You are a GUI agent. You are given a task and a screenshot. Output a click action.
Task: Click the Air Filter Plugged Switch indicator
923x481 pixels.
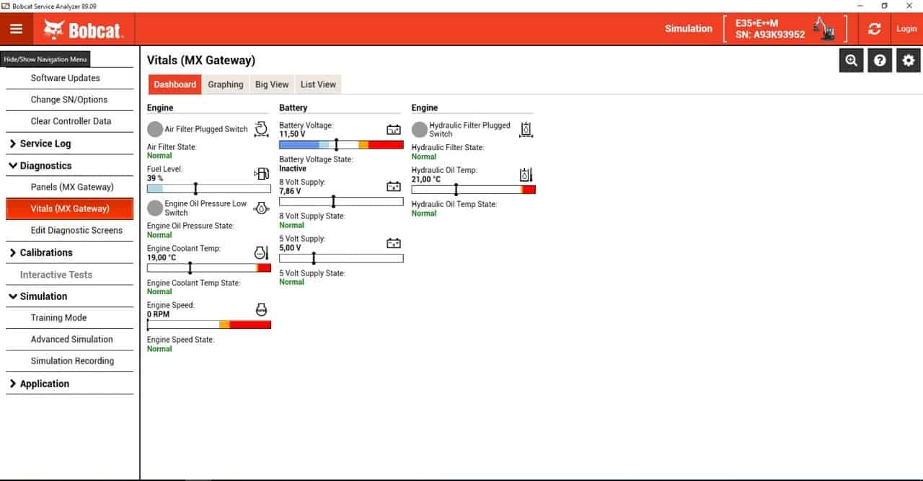155,129
